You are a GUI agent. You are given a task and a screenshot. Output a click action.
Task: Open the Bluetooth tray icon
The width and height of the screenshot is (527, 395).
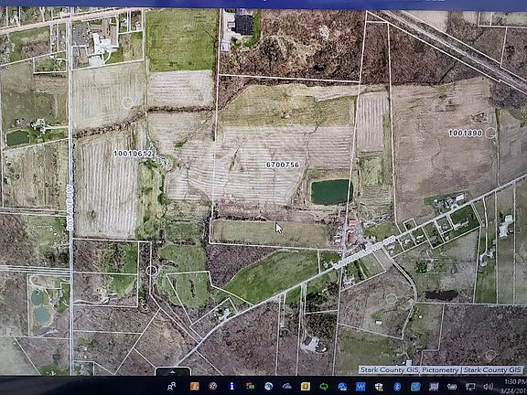click(x=397, y=386)
